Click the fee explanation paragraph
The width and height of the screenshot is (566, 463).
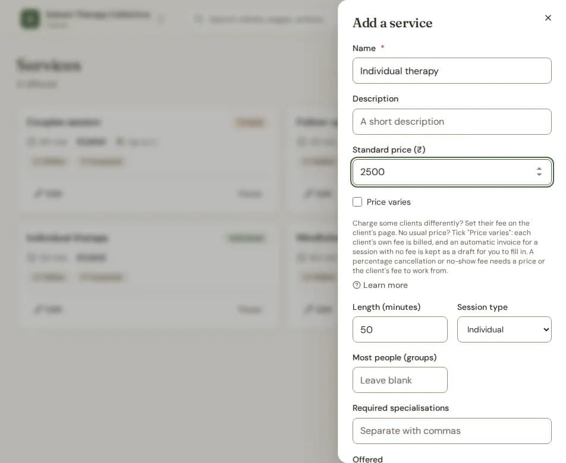(449, 247)
